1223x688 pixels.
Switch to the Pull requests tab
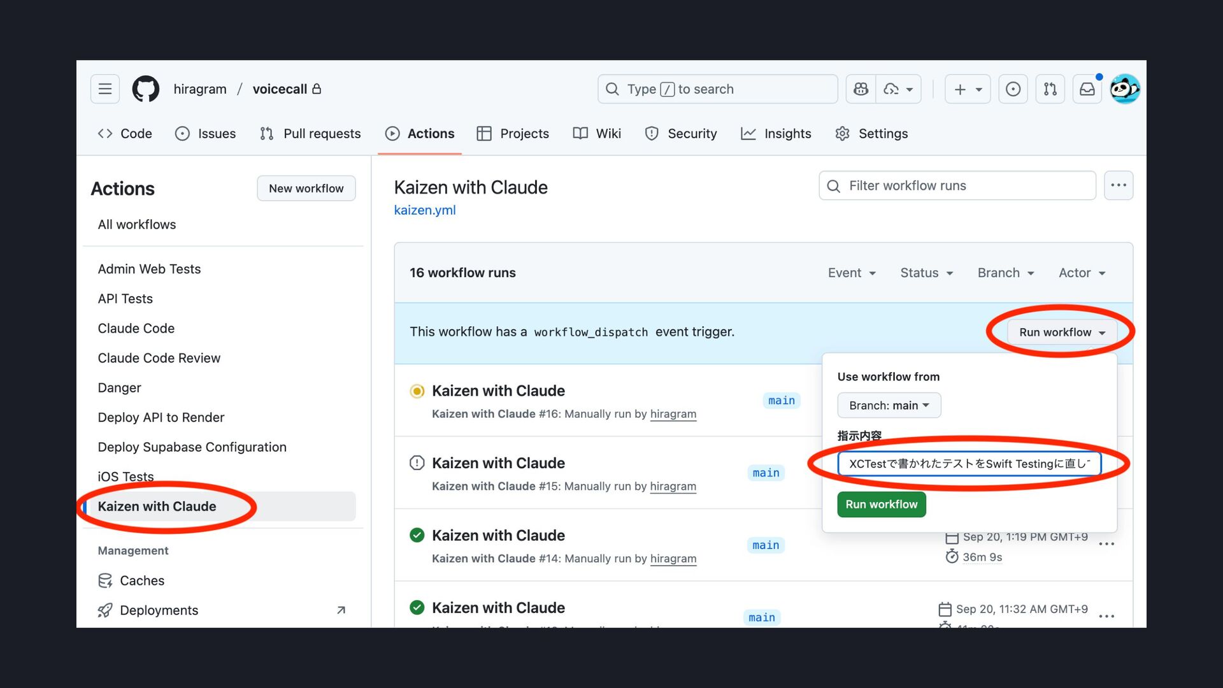(x=310, y=134)
